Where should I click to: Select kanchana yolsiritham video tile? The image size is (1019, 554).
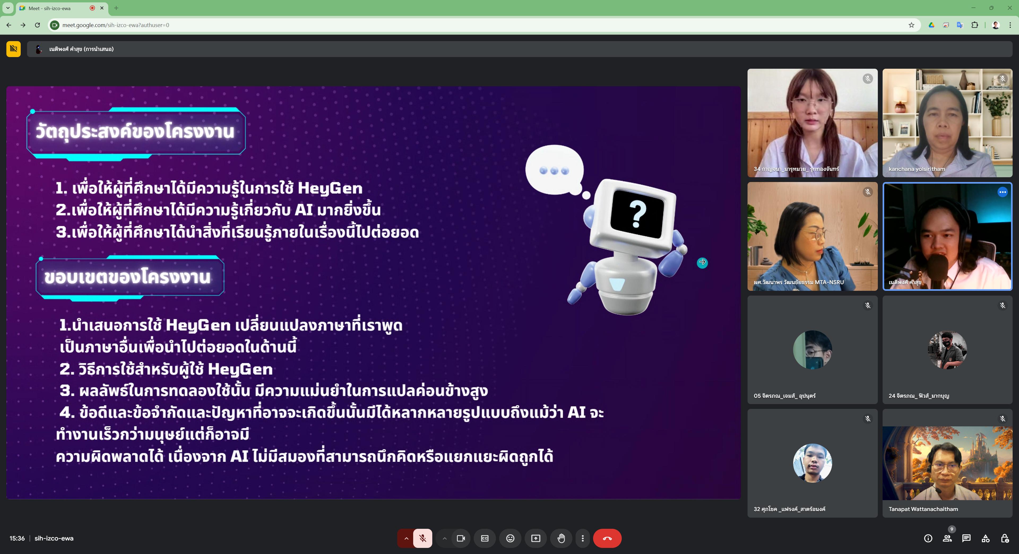(x=947, y=123)
